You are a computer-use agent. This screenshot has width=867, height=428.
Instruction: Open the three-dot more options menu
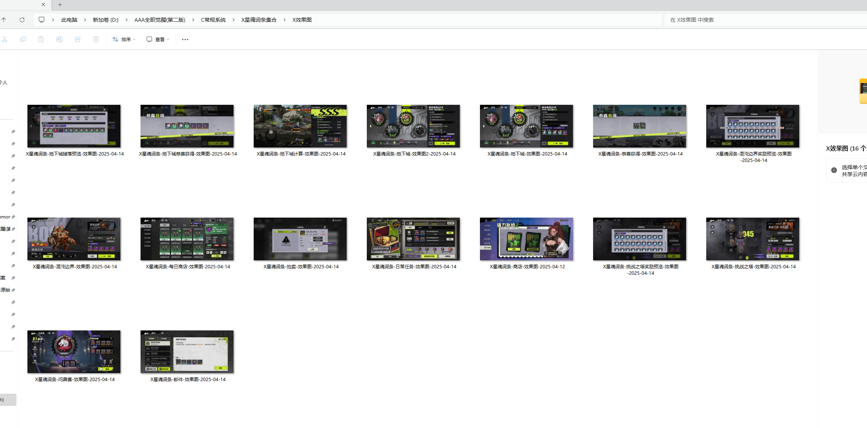tap(185, 39)
